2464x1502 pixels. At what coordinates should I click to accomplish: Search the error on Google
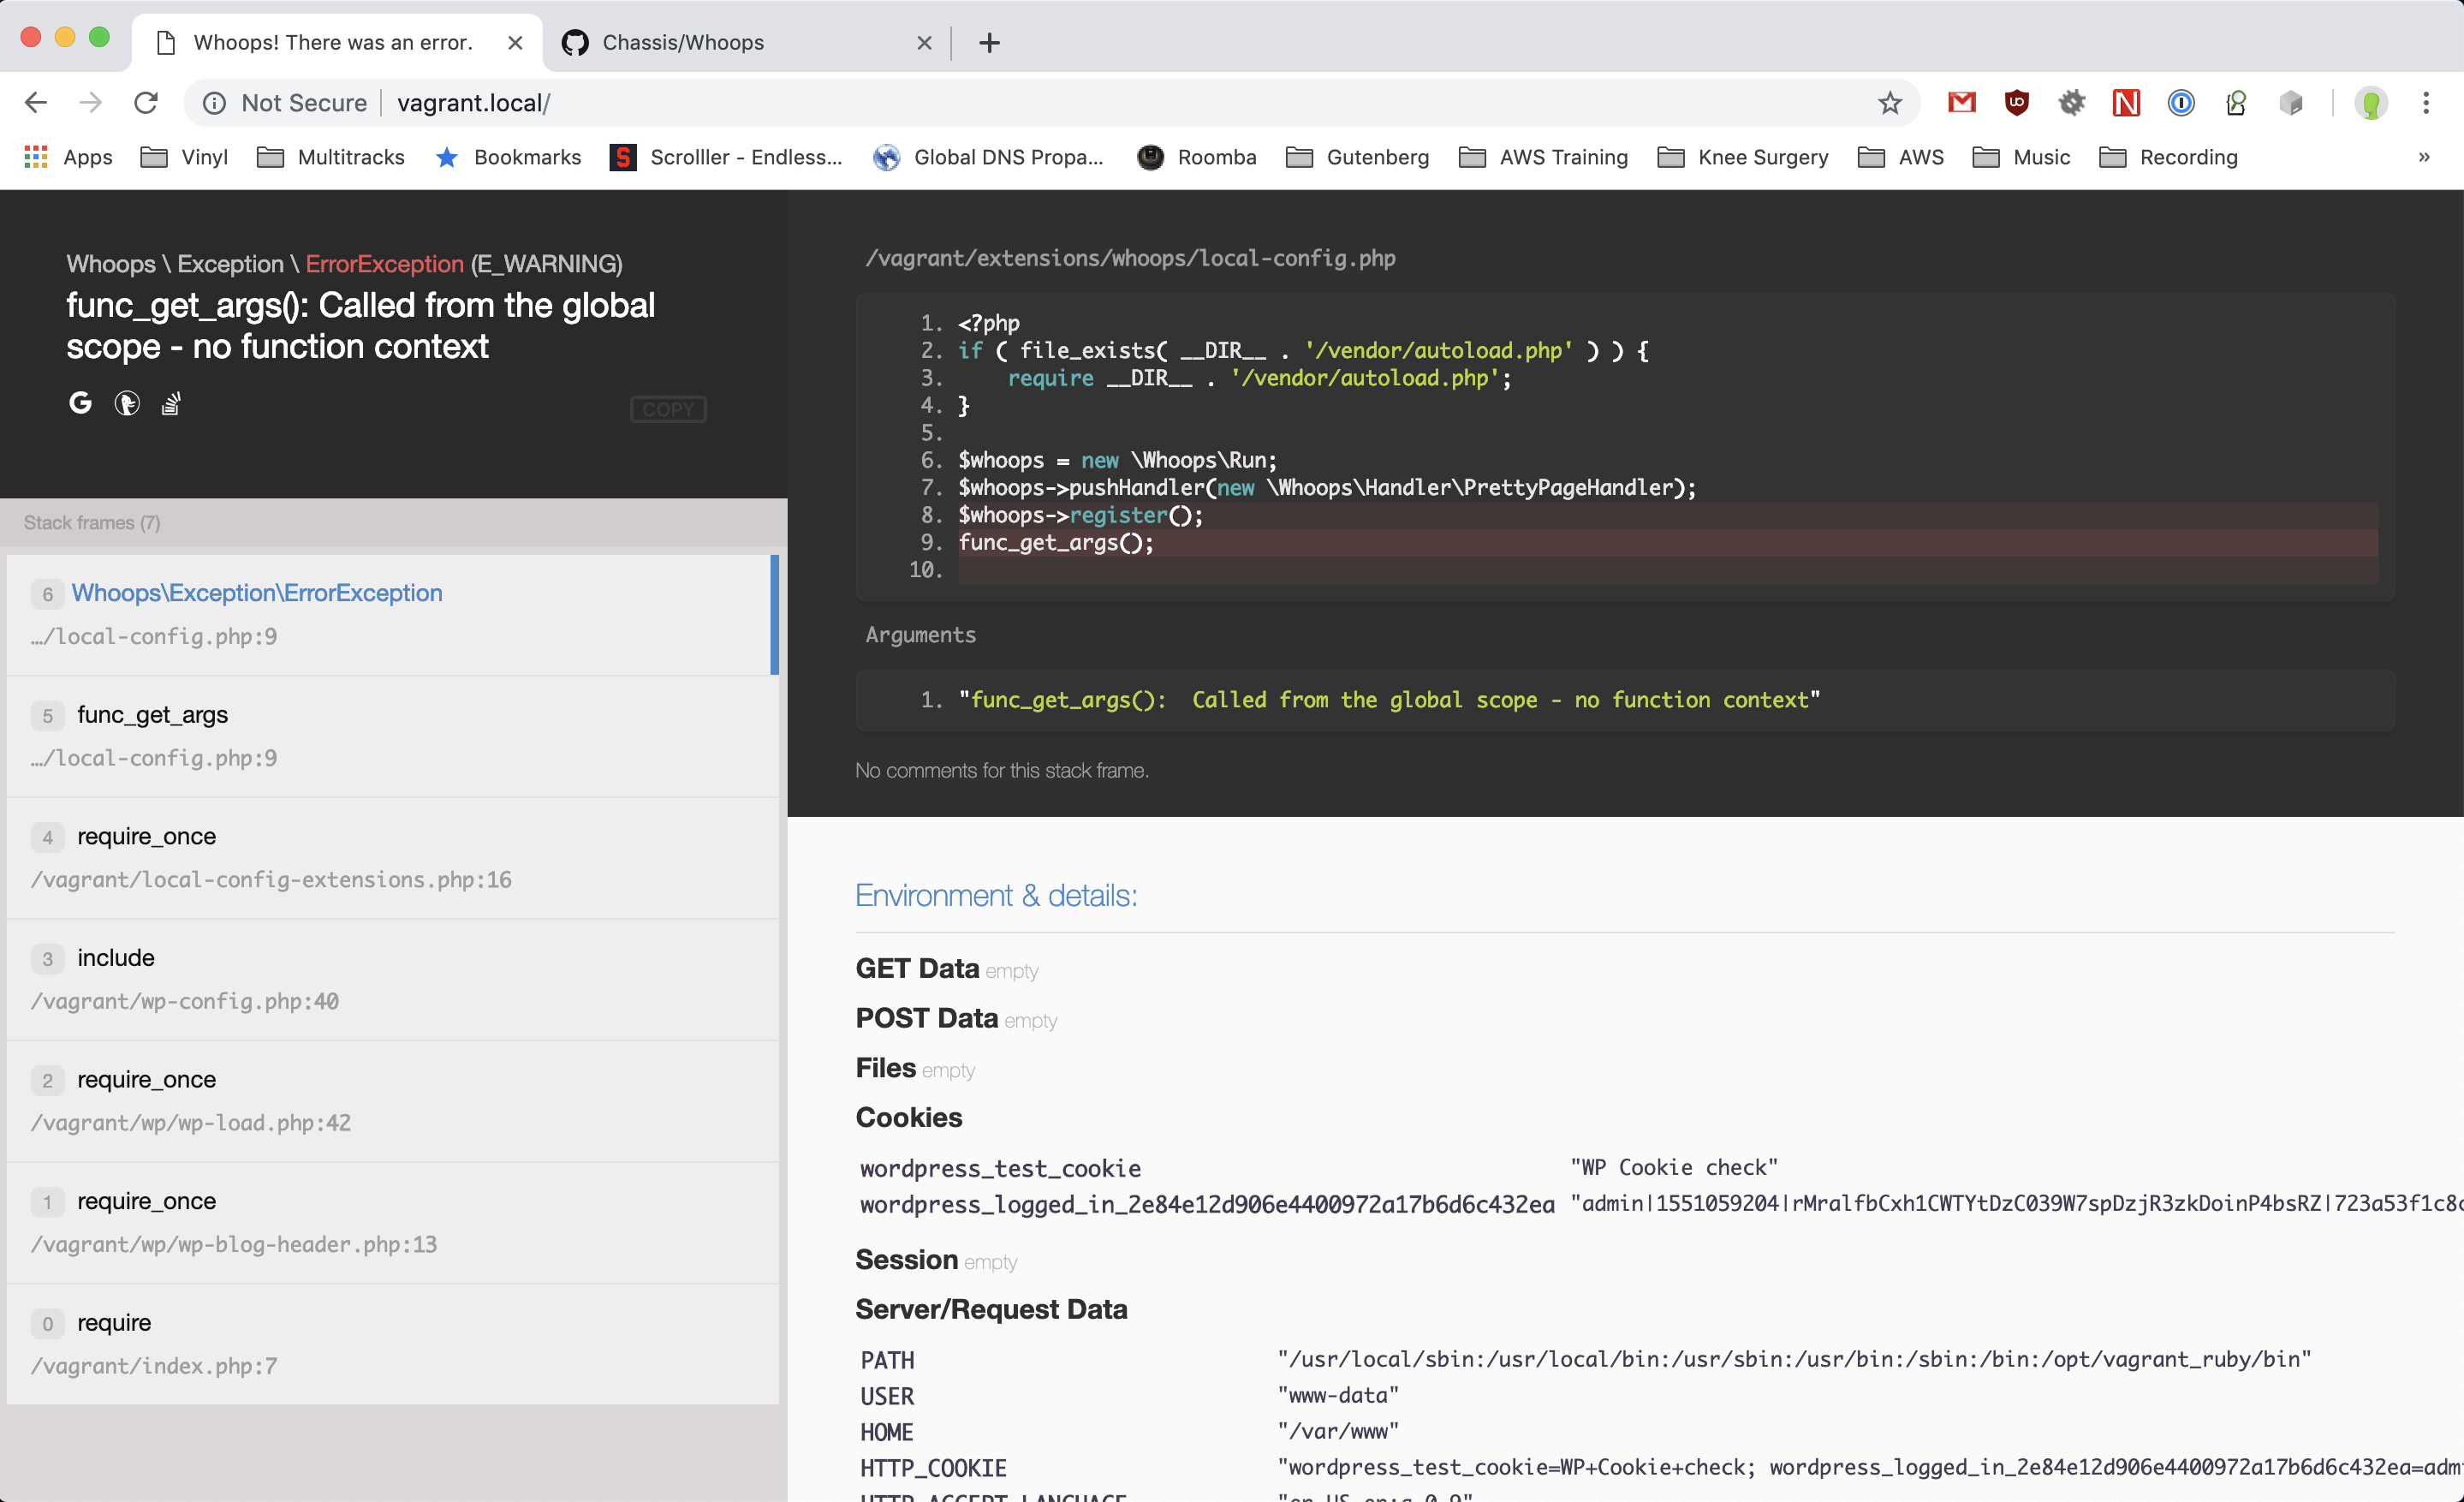tap(80, 403)
